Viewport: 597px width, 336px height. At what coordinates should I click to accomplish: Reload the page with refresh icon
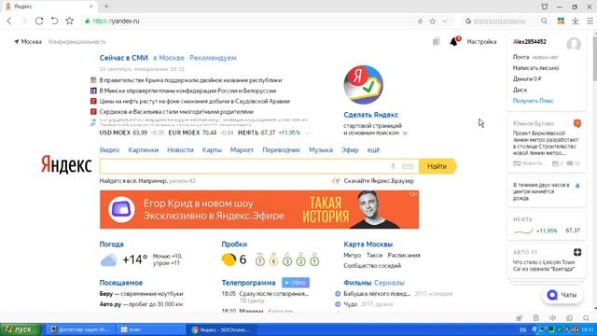[39, 21]
